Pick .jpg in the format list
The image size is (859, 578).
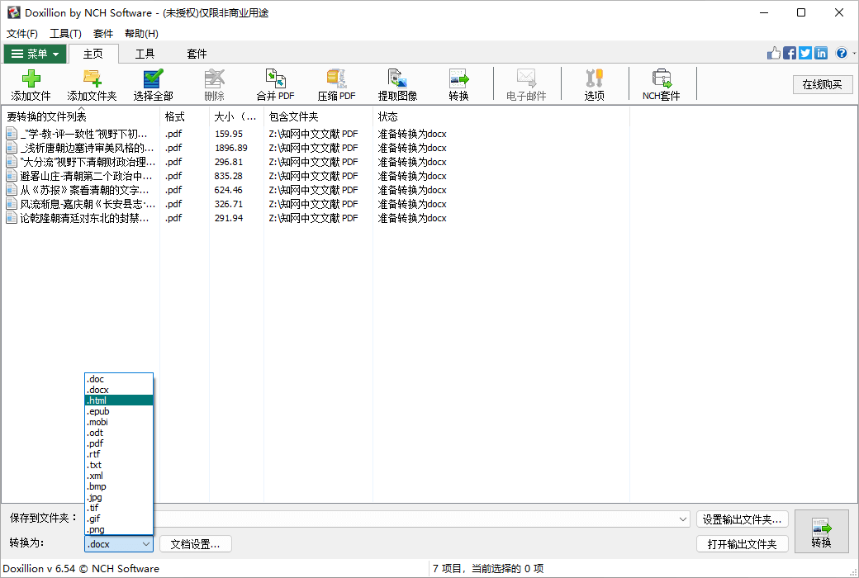119,497
